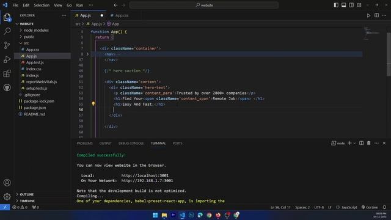The image size is (391, 220).
Task: Open the Search view in activity bar
Action: click(7, 31)
